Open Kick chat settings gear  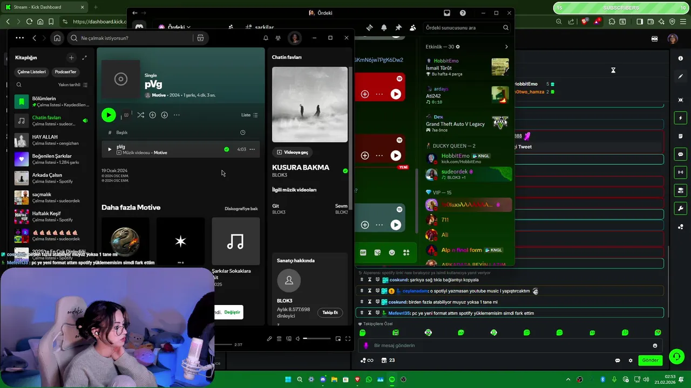[630, 361]
